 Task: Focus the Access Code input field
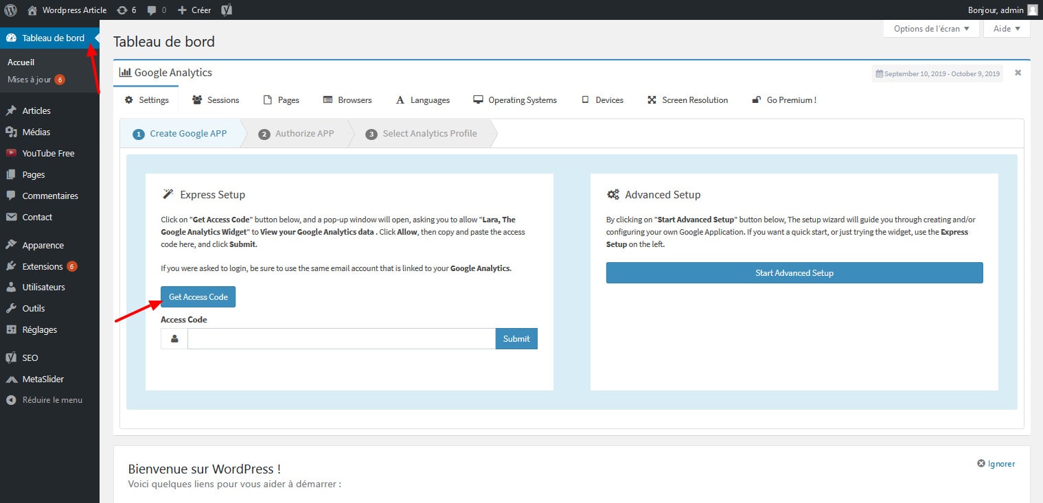click(x=341, y=338)
